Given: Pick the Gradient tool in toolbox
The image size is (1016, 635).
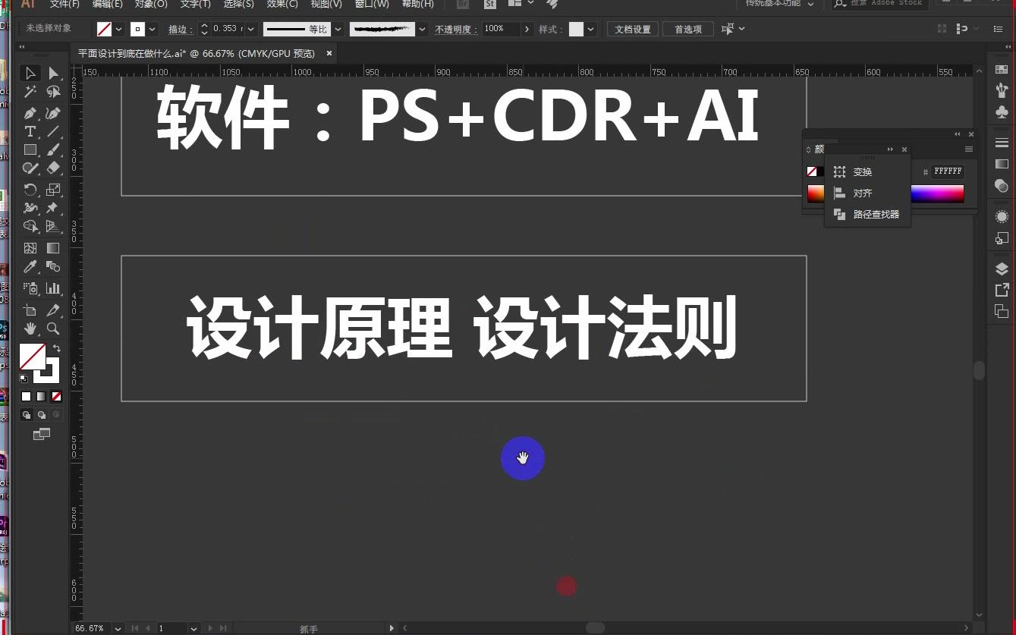Looking at the screenshot, I should [x=53, y=248].
